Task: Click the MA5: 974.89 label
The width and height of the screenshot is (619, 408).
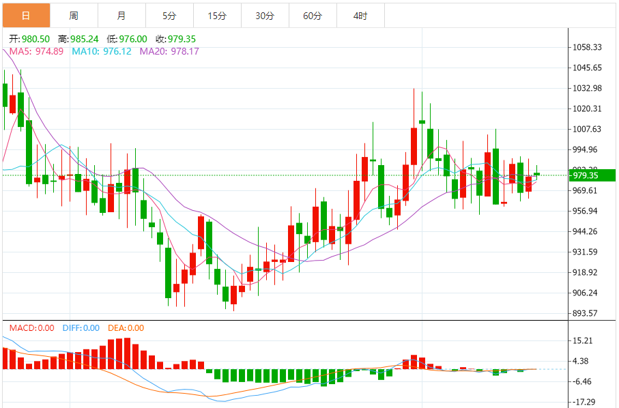Action: (36, 51)
